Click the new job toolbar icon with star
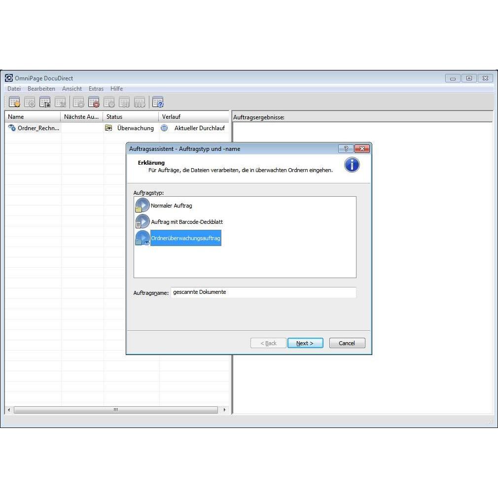Viewport: 498px width, 498px height. [14, 102]
